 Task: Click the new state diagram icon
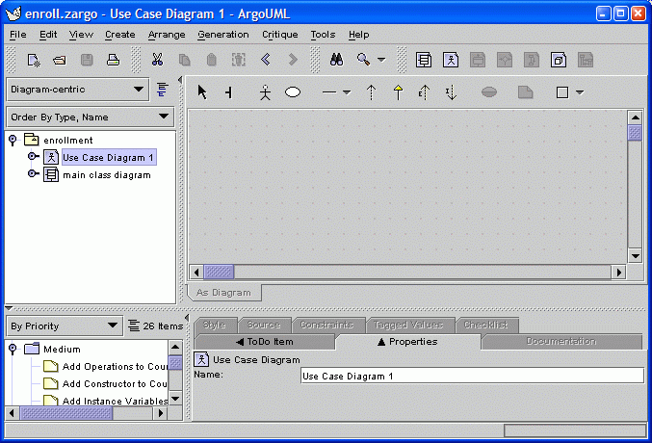coord(478,61)
